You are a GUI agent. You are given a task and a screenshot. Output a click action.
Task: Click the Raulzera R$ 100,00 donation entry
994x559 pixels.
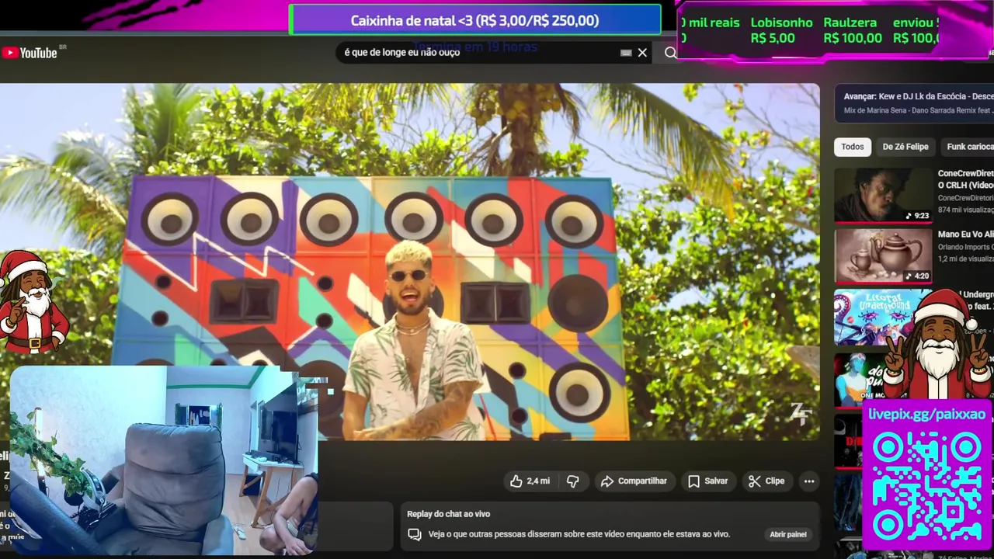click(852, 30)
